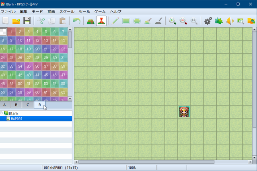The height and width of the screenshot is (171, 257).
Task: Click region palette scroll up arrow
Action: (x=70, y=29)
